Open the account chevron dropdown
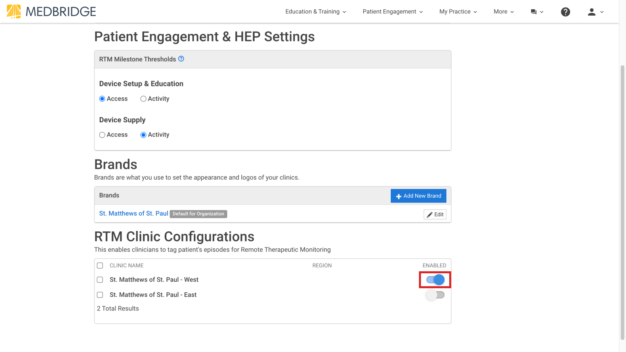 602,12
